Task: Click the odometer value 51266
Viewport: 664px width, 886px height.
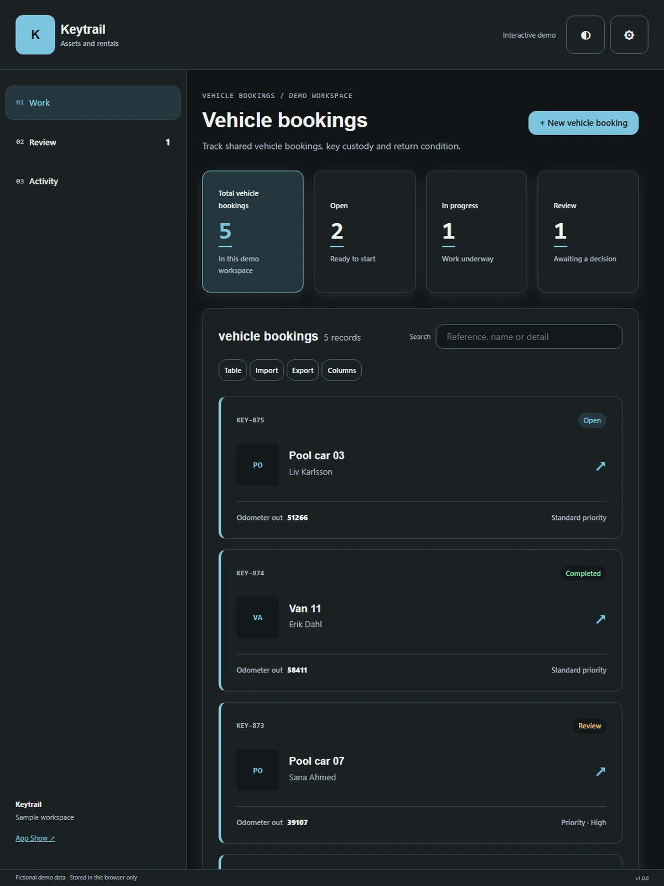Action: 298,518
